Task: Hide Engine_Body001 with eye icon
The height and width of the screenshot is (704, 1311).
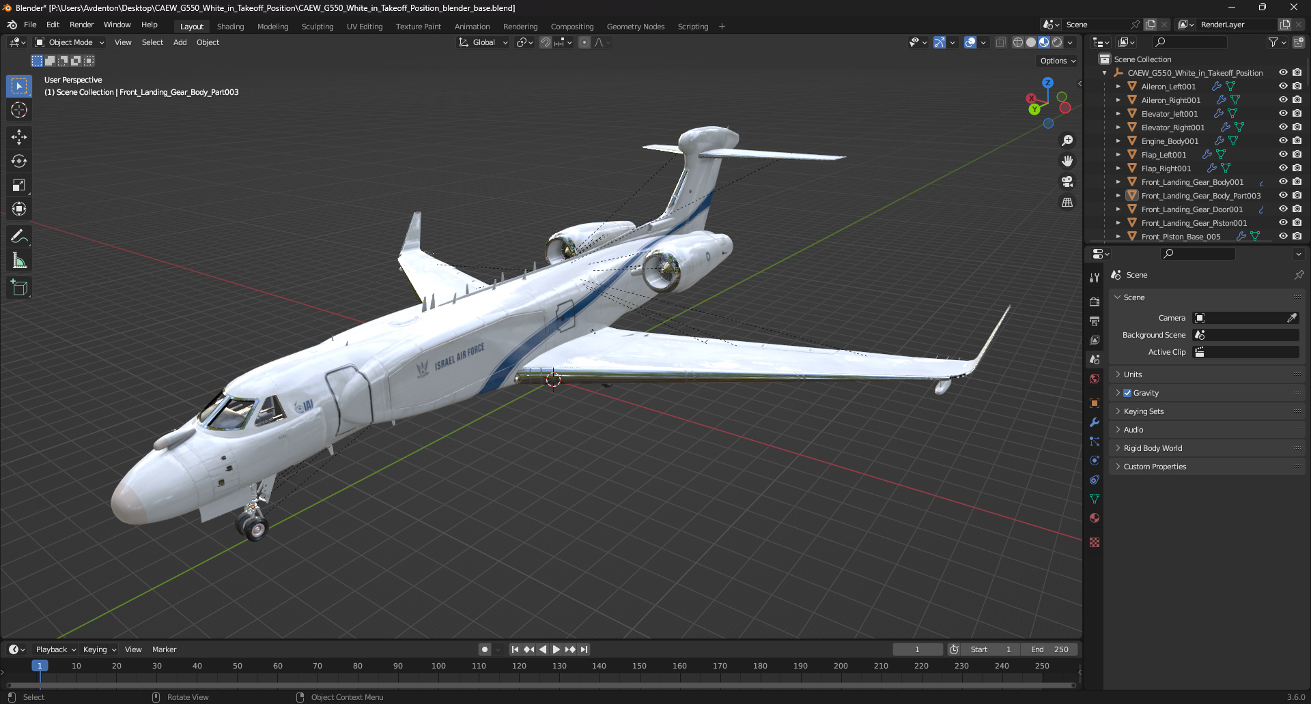Action: coord(1283,141)
